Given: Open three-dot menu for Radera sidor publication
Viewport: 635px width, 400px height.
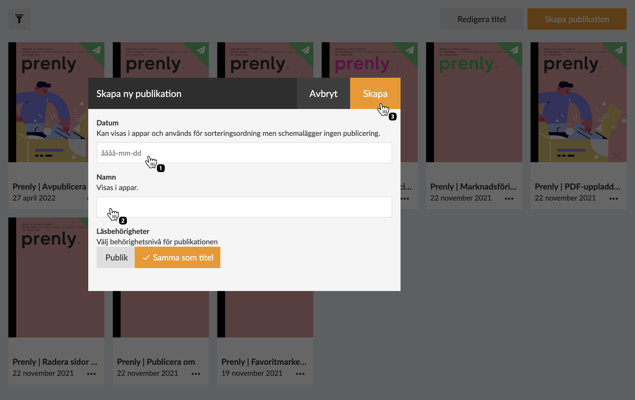Looking at the screenshot, I should [x=91, y=374].
